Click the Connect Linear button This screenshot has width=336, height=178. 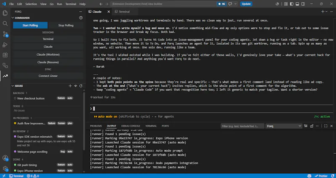pos(48,76)
